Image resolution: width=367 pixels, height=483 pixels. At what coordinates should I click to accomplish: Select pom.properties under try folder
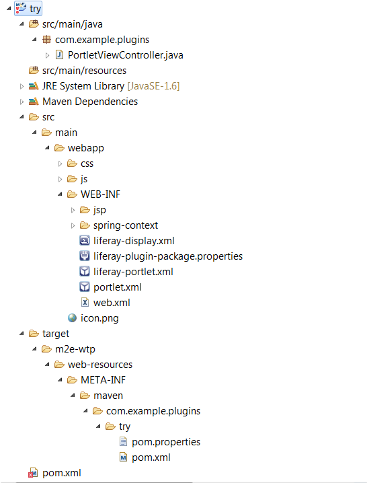pyautogui.click(x=166, y=442)
